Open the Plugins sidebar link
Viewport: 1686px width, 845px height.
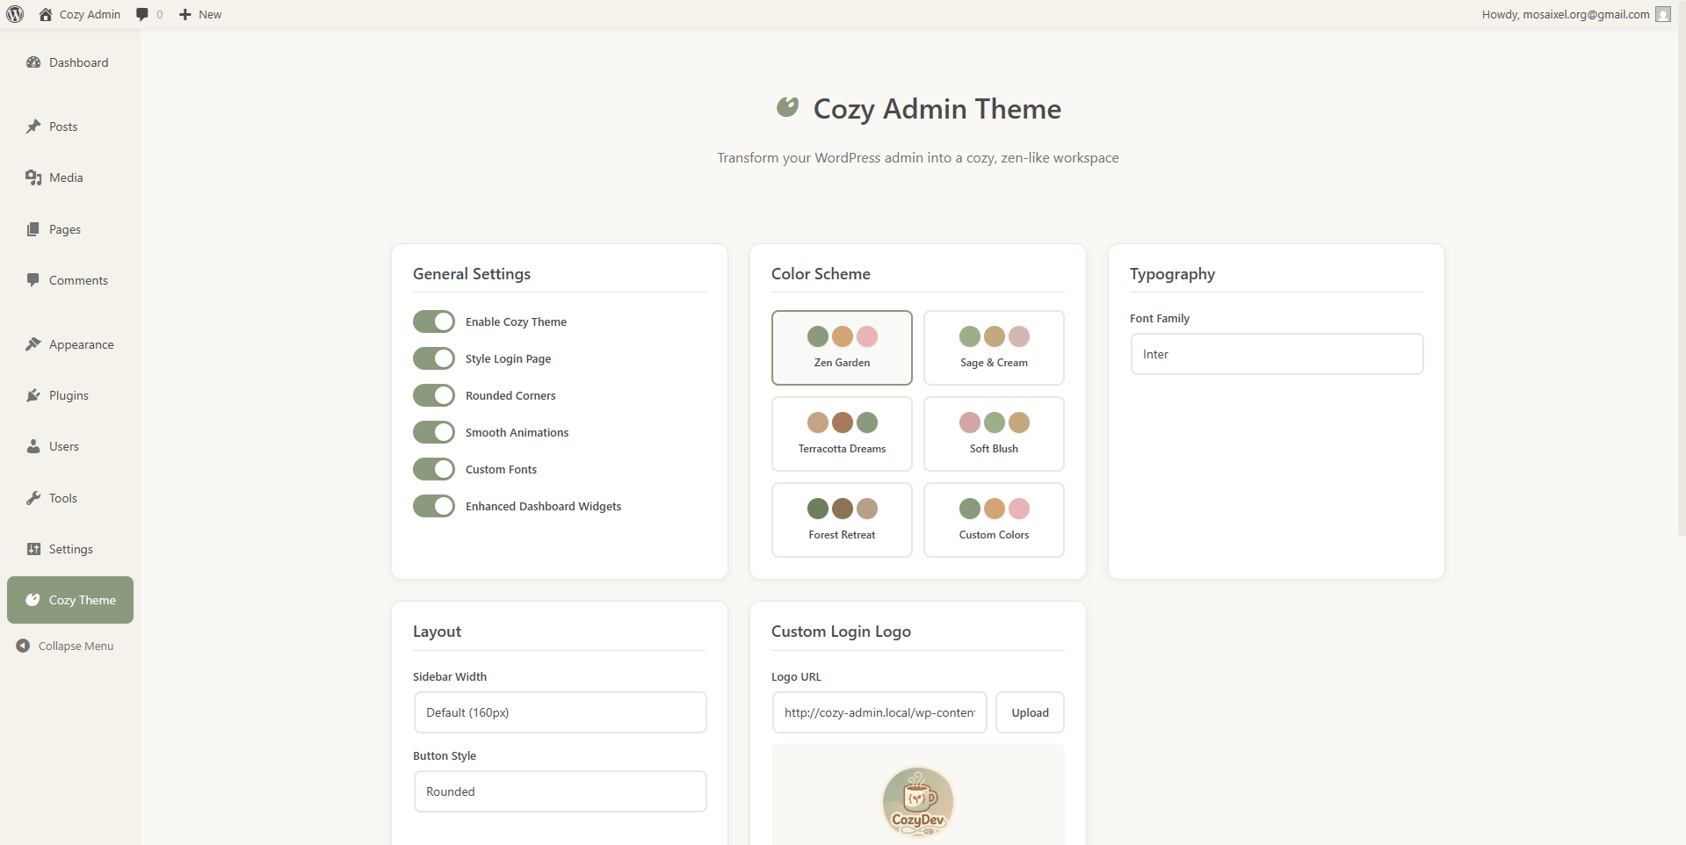click(x=70, y=395)
